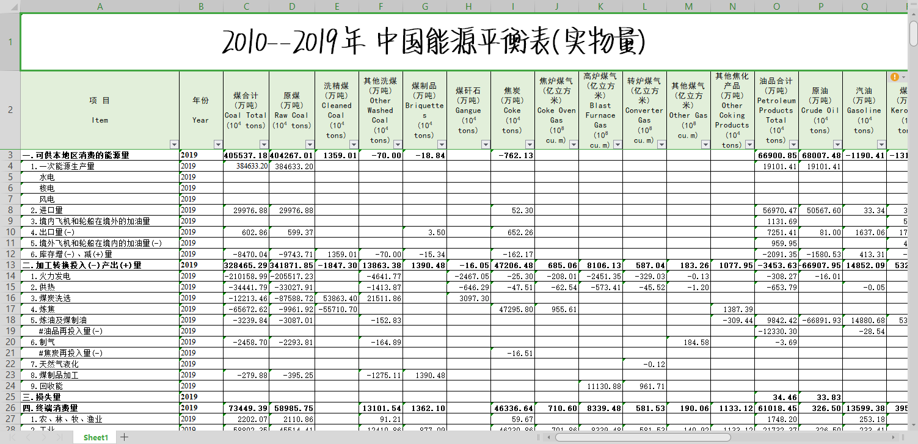The image size is (918, 444).
Task: Open the 年份 Year filter dropdown
Action: (218, 145)
